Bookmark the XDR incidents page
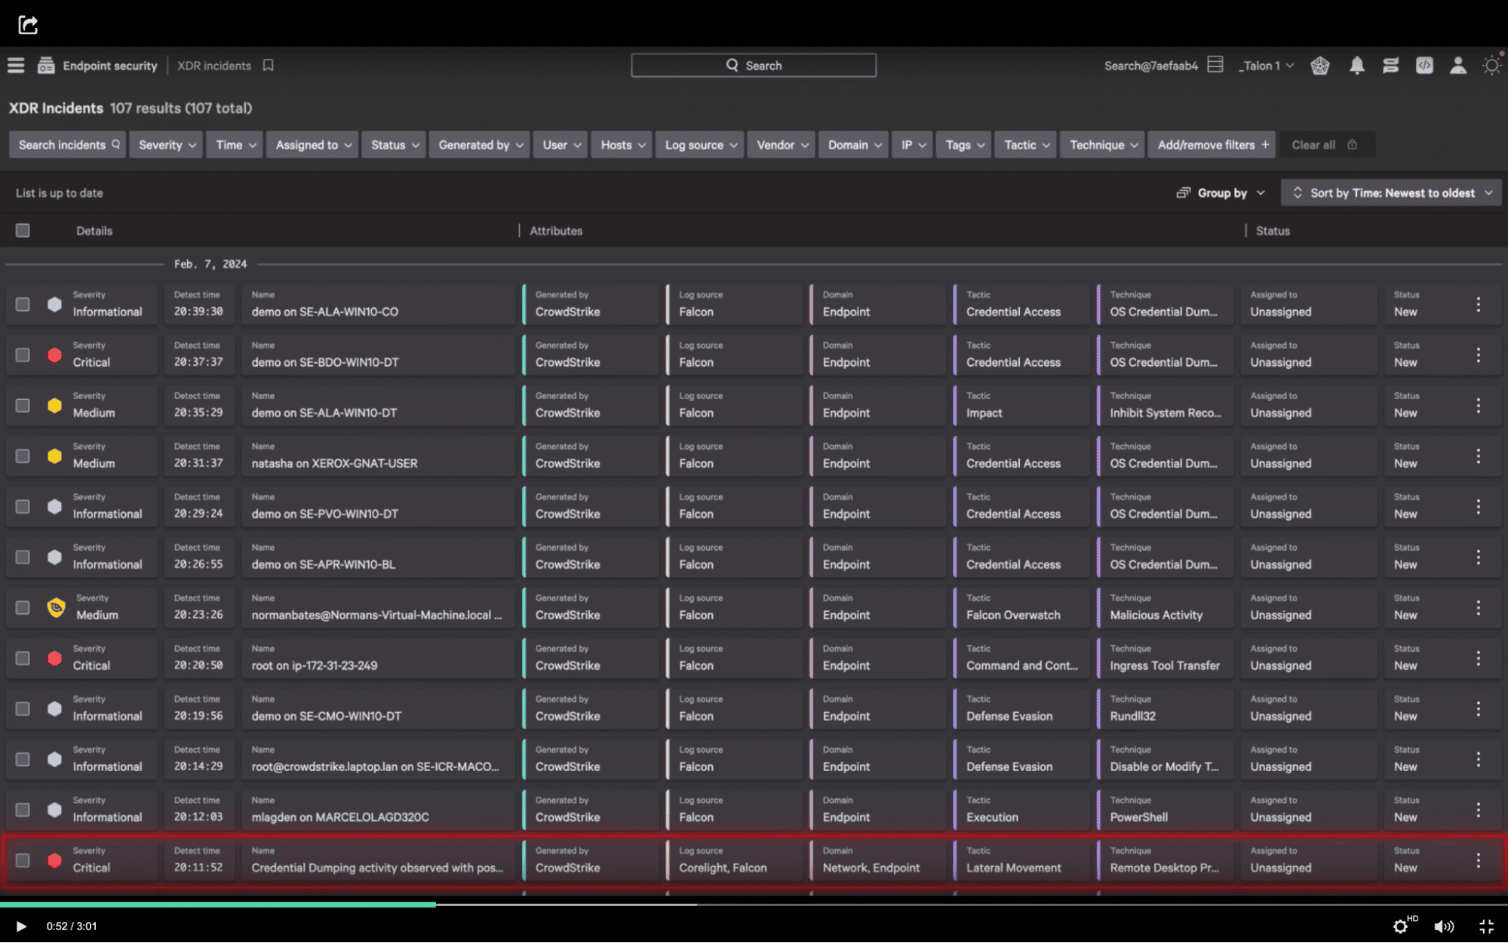Viewport: 1508px width, 943px height. pyautogui.click(x=268, y=66)
